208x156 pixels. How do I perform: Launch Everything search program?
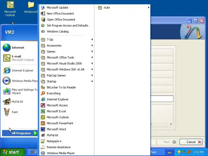(x=67, y=93)
